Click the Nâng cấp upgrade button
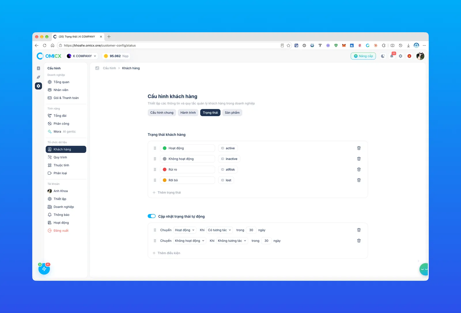This screenshot has width=461, height=313. [363, 56]
